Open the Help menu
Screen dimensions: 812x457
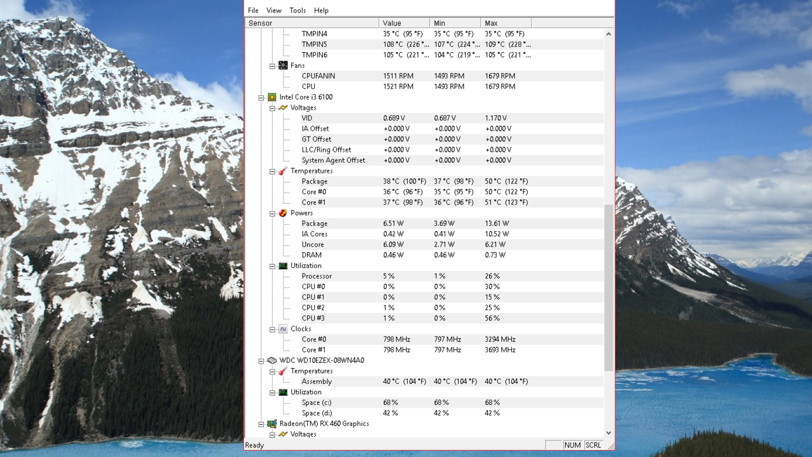tap(322, 10)
